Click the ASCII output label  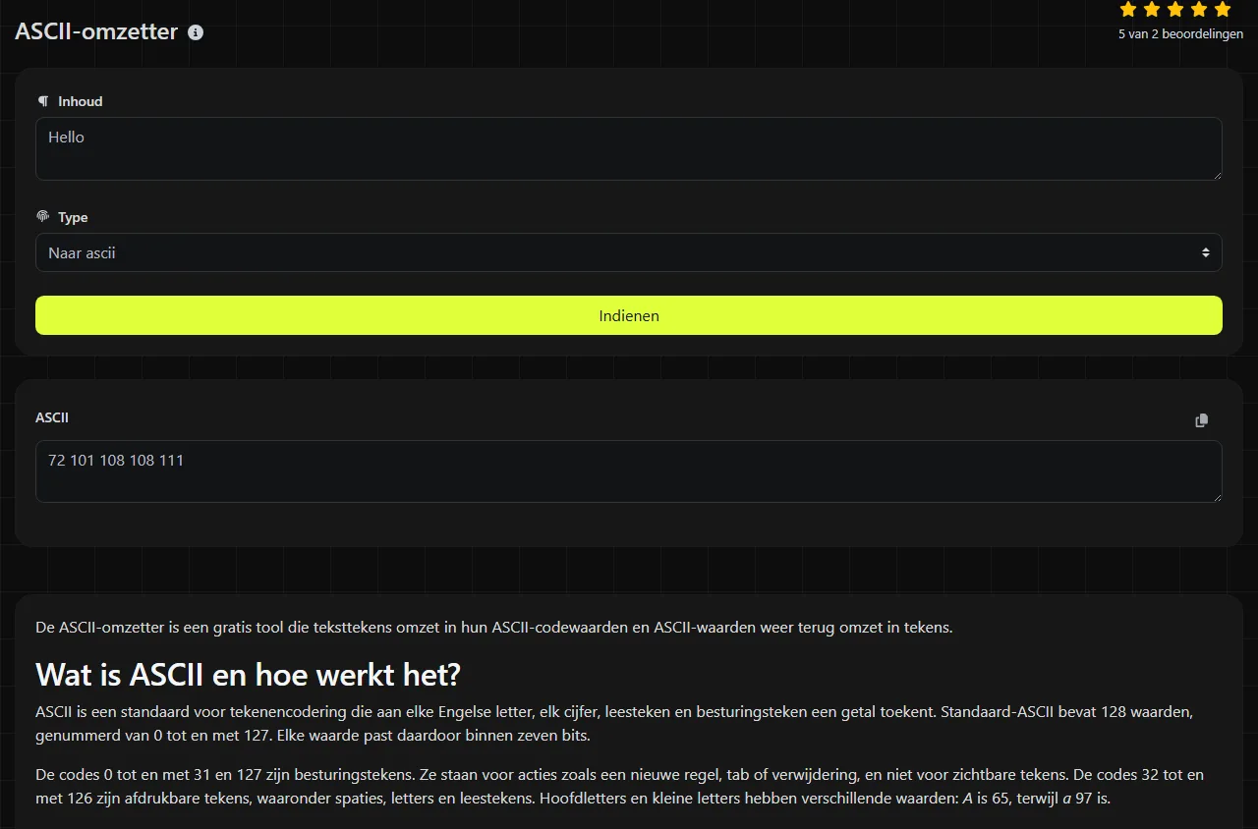click(x=52, y=417)
